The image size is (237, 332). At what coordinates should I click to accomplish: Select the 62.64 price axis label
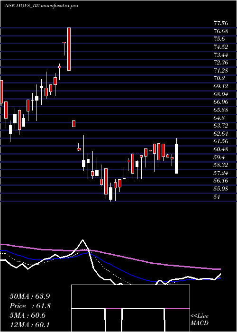(222, 134)
